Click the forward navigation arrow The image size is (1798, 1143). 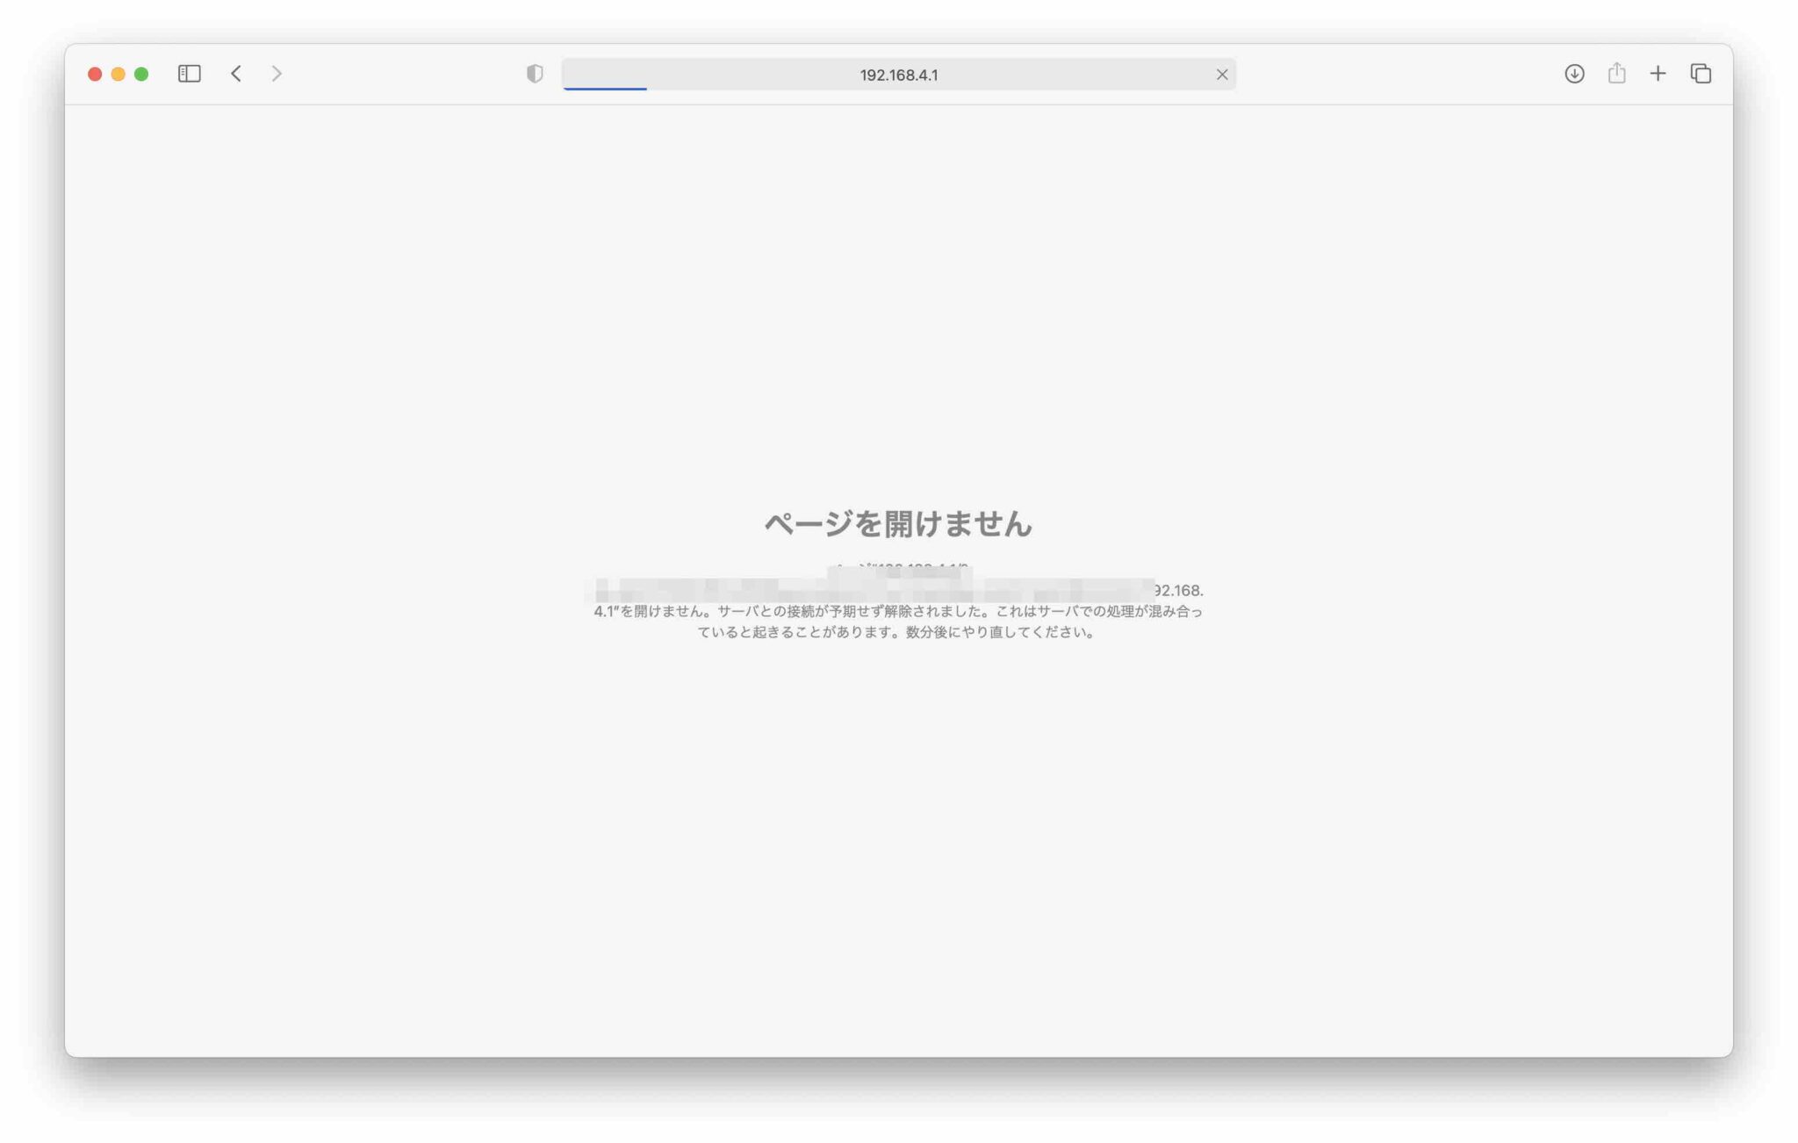pyautogui.click(x=277, y=74)
